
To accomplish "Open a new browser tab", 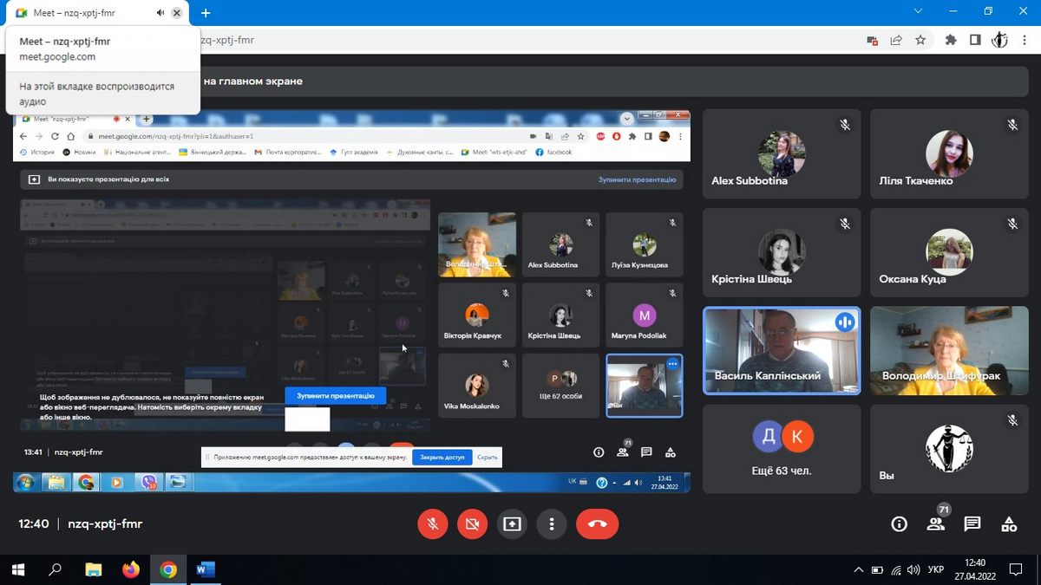I will [206, 13].
